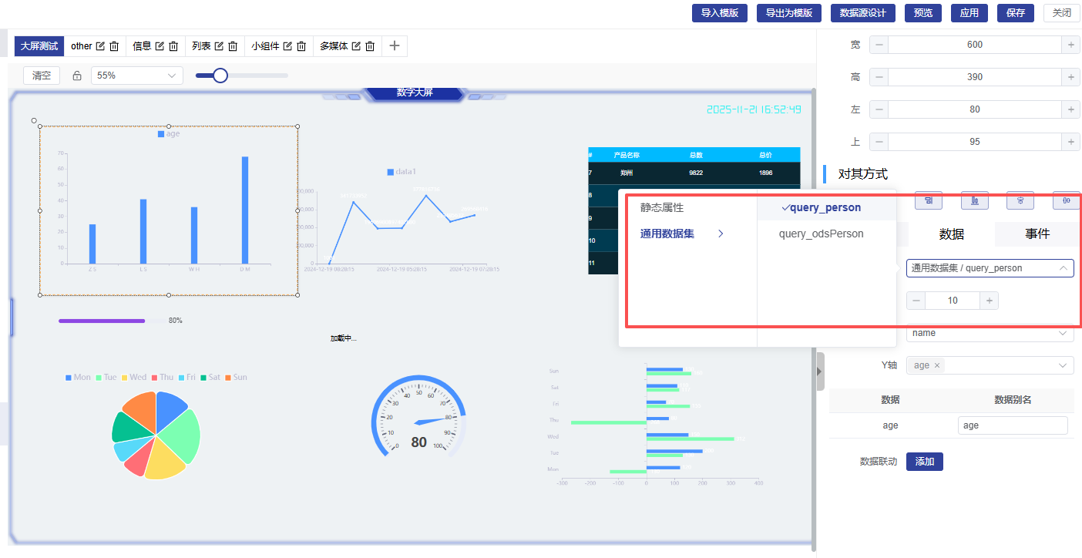1082x558 pixels.
Task: Click the 添加 button for 数据联动
Action: (924, 462)
